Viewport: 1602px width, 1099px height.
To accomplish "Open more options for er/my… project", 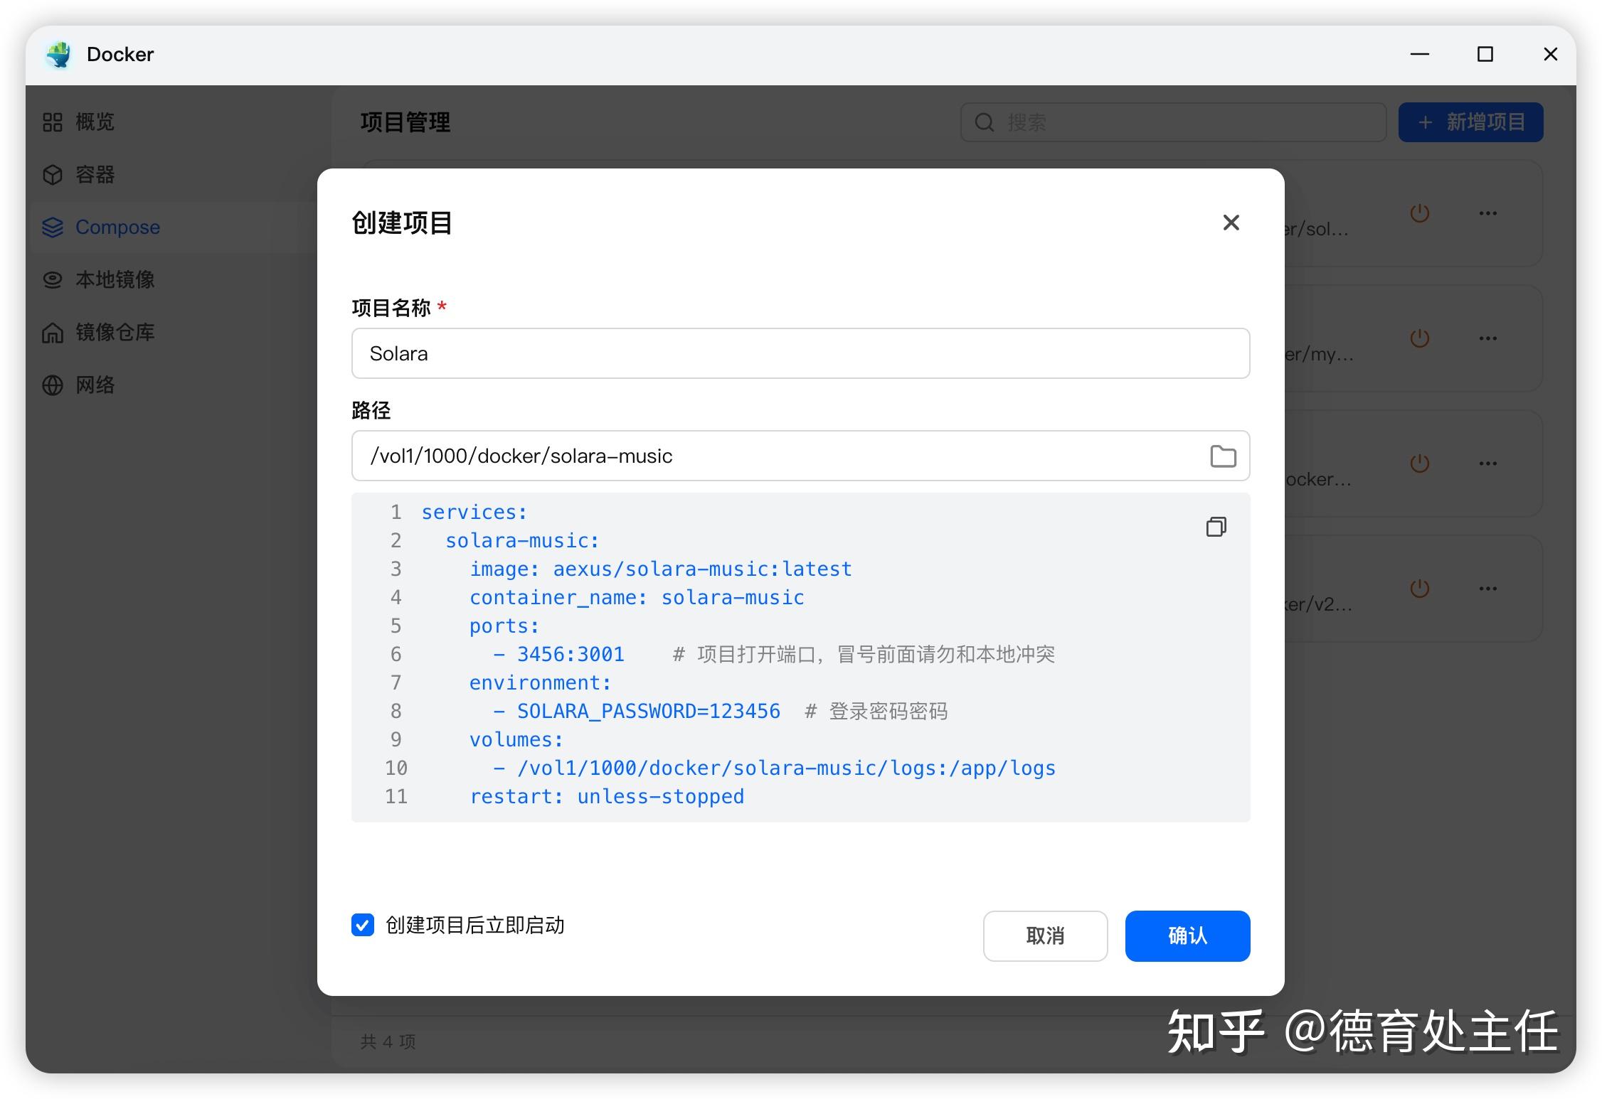I will click(1487, 338).
